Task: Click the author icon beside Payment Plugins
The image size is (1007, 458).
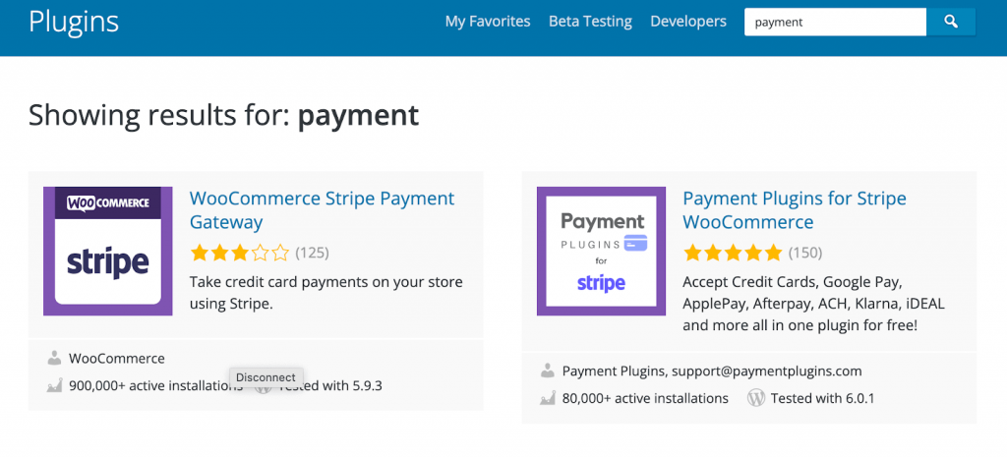Action: tap(548, 372)
